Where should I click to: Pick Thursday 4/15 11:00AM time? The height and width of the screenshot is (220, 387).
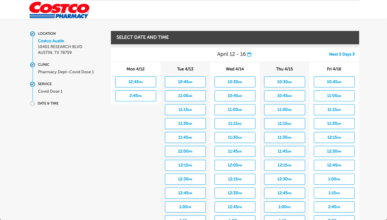[284, 110]
